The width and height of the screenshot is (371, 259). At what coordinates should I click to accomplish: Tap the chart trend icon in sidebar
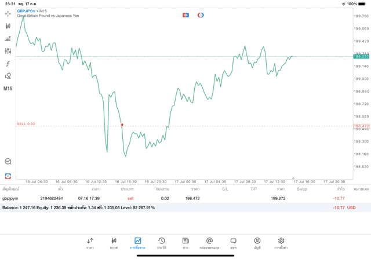click(8, 162)
